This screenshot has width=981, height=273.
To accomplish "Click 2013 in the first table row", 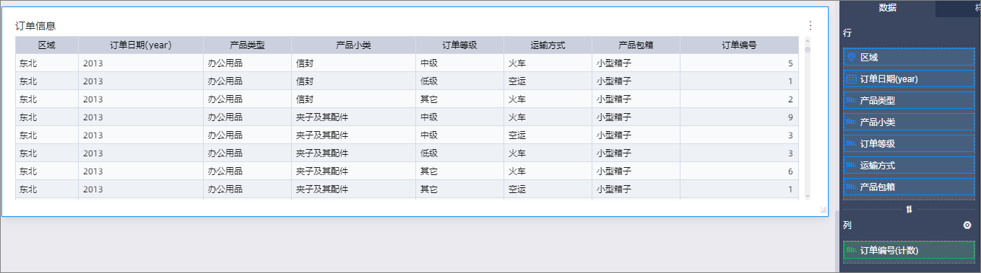I will point(93,63).
